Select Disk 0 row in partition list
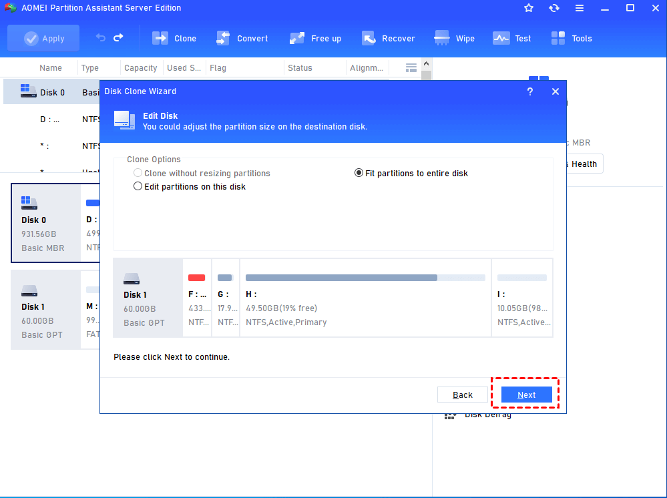Viewport: 667px width, 498px height. [x=51, y=92]
